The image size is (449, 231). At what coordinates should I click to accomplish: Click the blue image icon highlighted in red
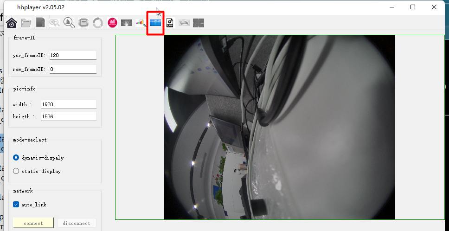coord(155,23)
